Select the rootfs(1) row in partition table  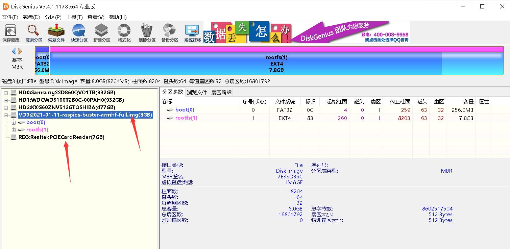coord(325,118)
